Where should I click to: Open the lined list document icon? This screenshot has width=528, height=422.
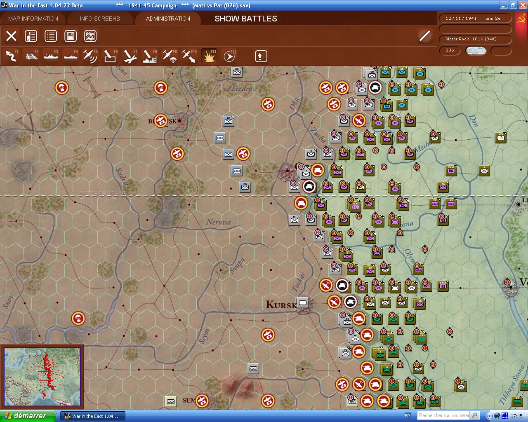51,36
